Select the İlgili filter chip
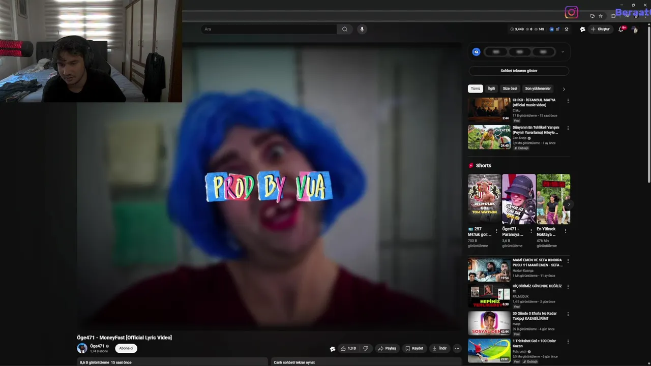This screenshot has width=651, height=366. (x=491, y=88)
